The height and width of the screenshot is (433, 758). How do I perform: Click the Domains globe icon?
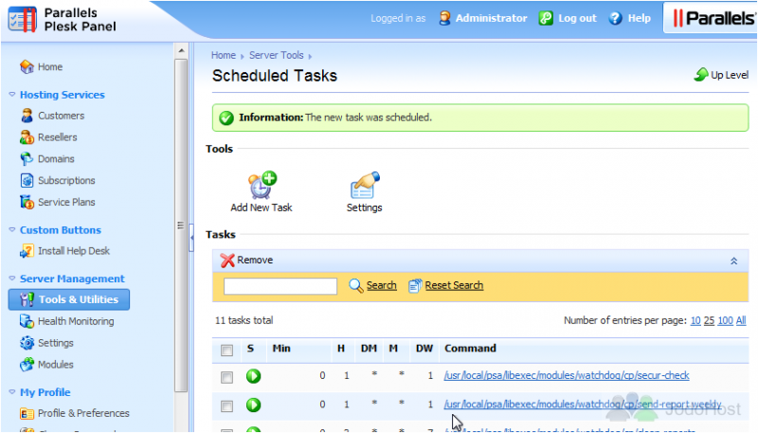point(27,159)
